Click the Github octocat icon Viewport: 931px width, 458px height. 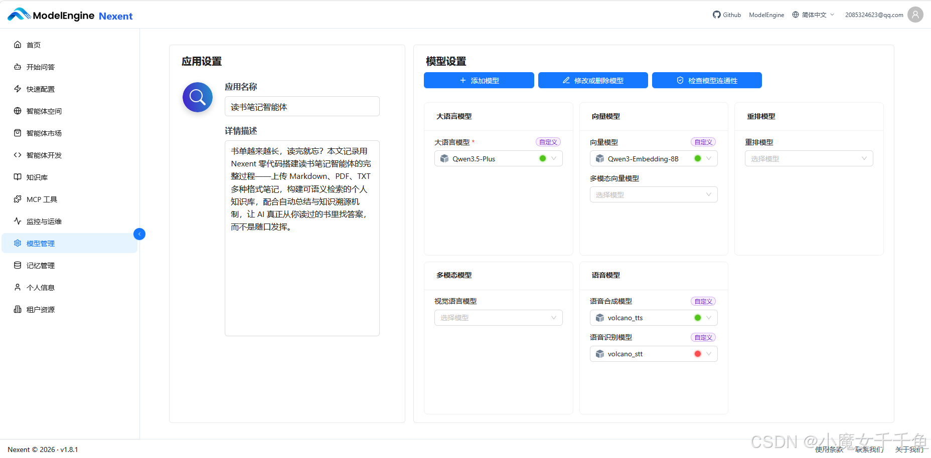point(717,15)
